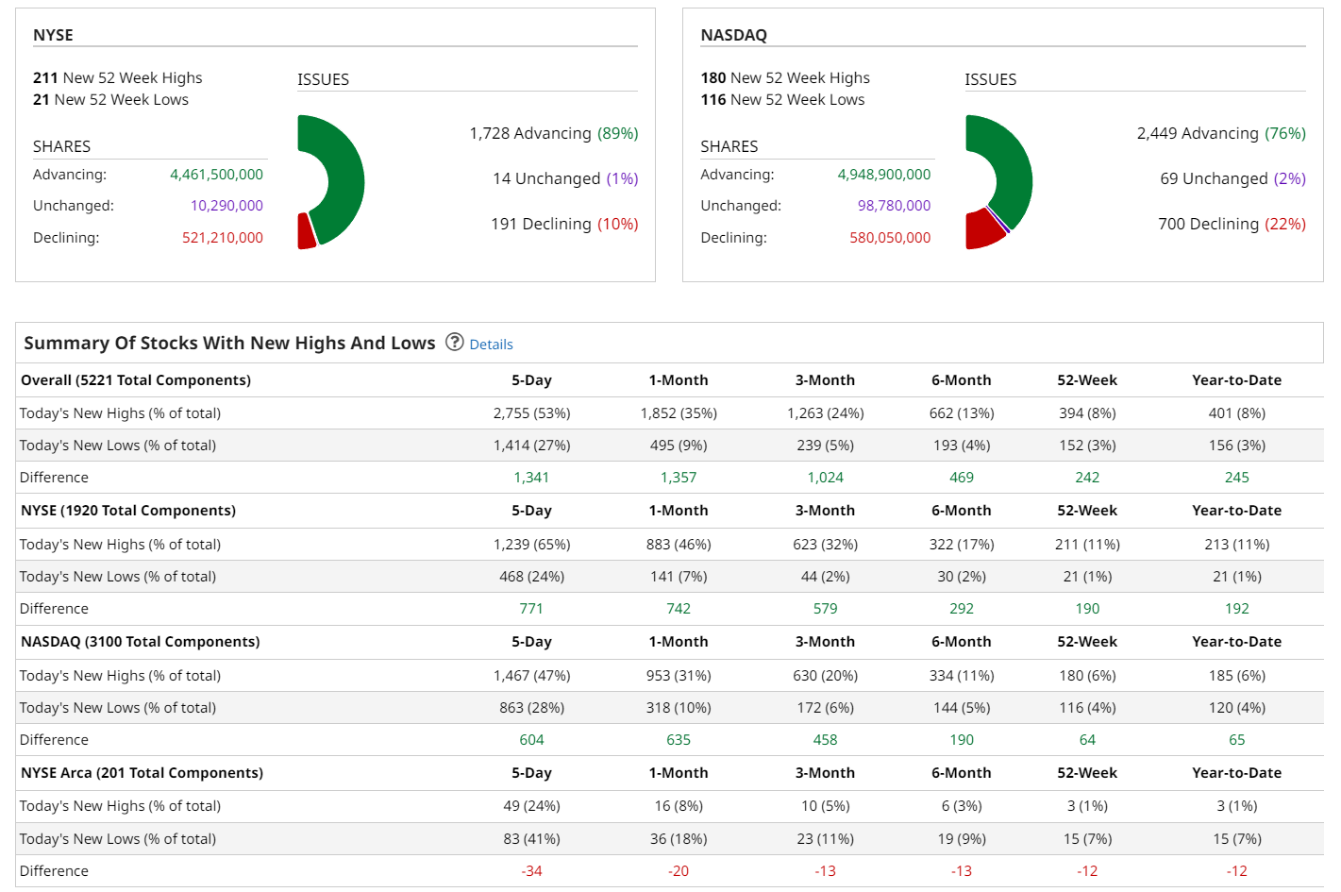Image resolution: width=1341 pixels, height=892 pixels.
Task: Click NASDAQ 2,449 Advancing issues text
Action: [x=1221, y=133]
